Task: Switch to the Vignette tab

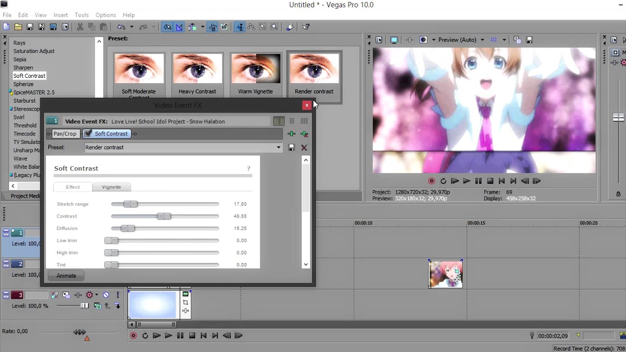Action: 112,187
